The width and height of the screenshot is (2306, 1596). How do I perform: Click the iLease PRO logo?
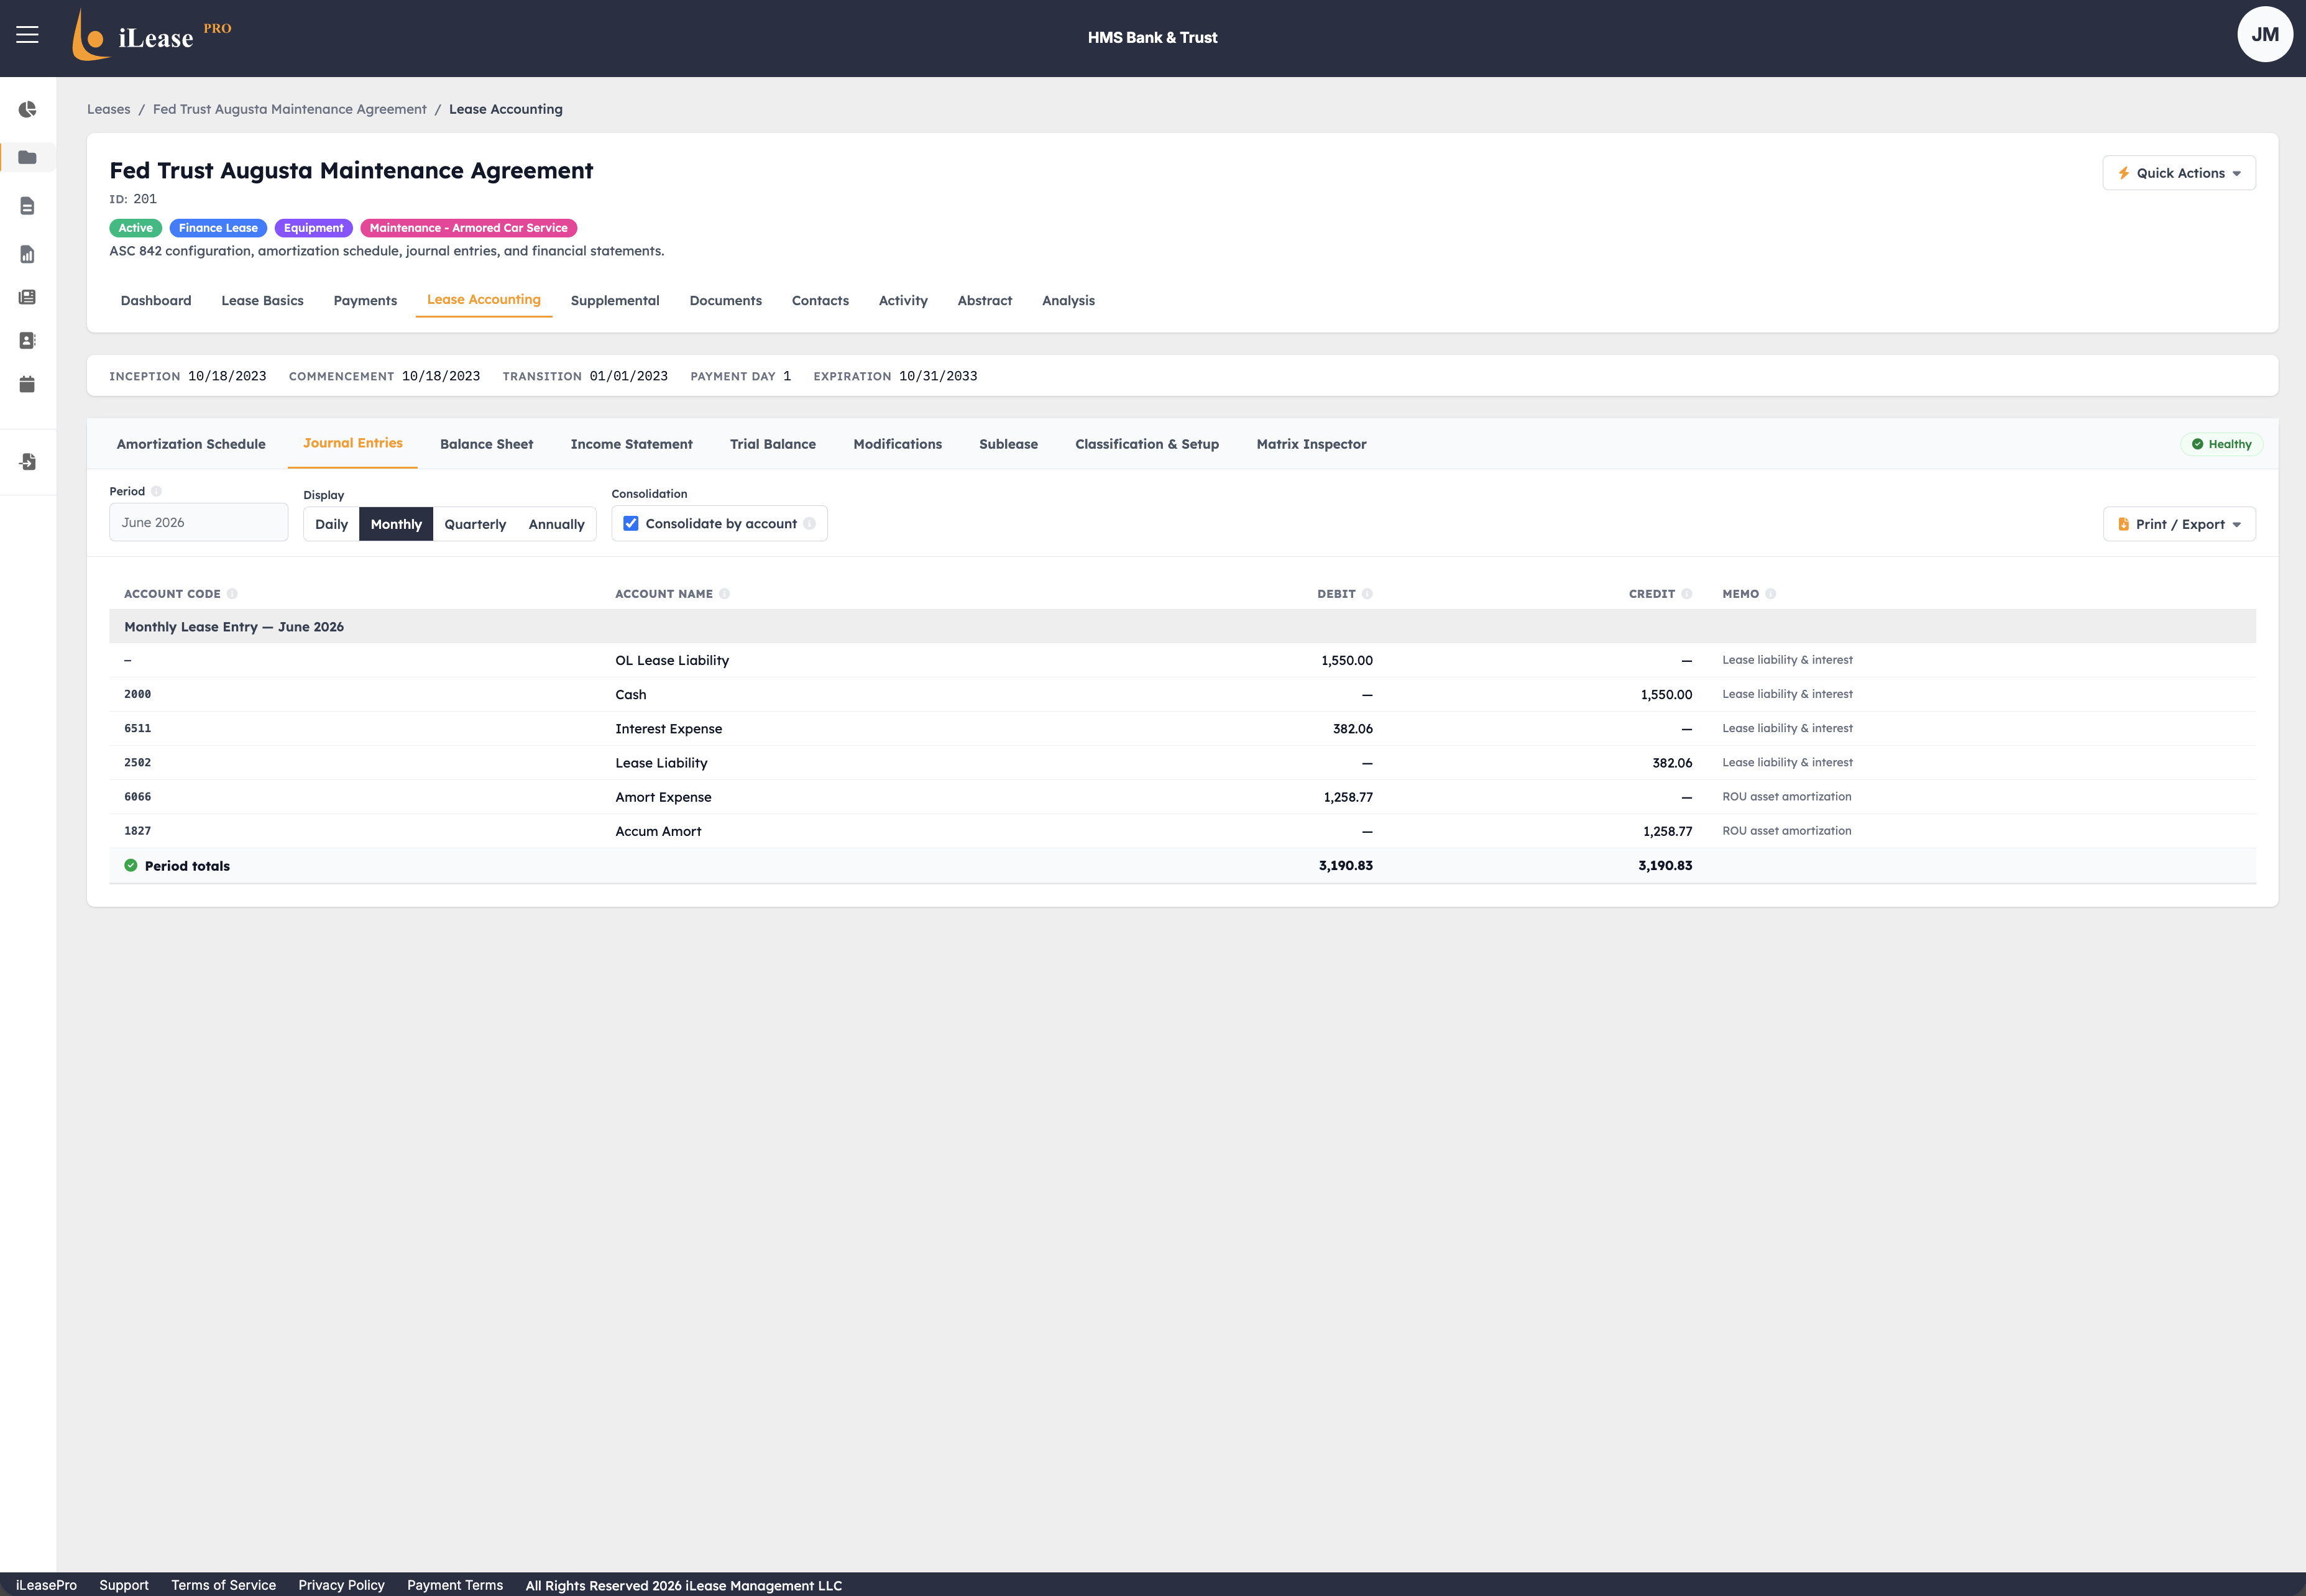coord(151,36)
